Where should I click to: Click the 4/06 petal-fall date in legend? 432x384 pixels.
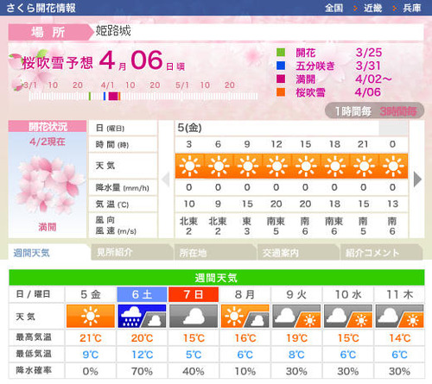[x=368, y=92]
